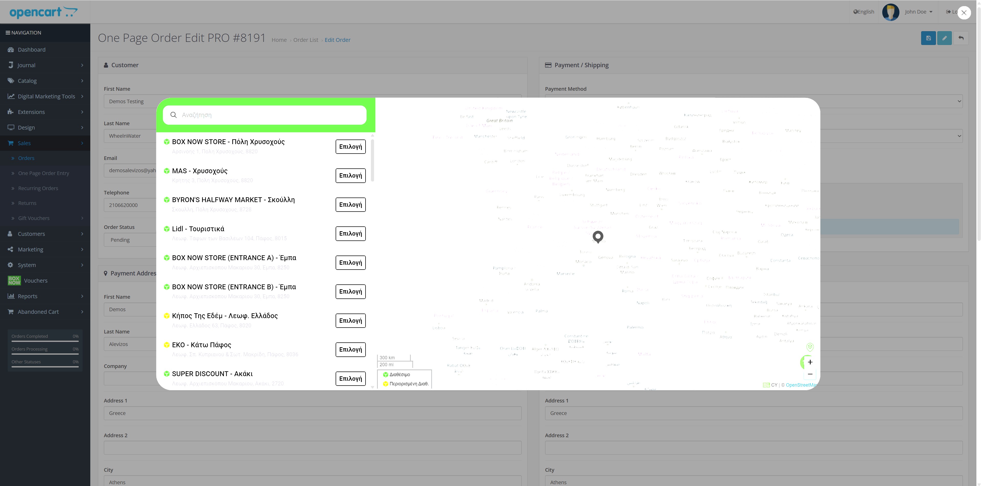Expand the Reports sidebar menu
Image resolution: width=981 pixels, height=486 pixels.
(45, 296)
